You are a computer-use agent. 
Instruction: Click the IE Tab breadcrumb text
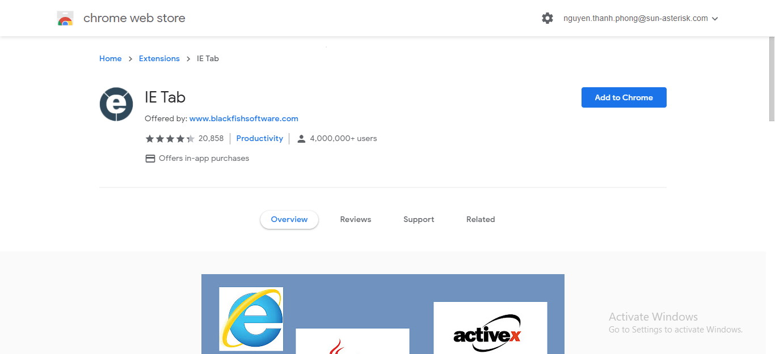[x=208, y=58]
